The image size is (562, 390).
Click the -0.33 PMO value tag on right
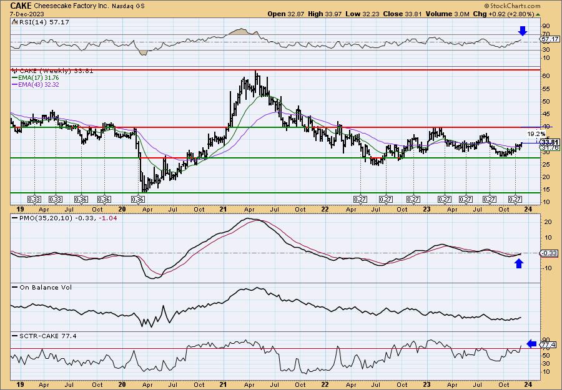pos(549,253)
